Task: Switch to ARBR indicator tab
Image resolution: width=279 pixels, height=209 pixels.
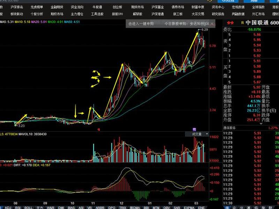Action: pos(100,207)
